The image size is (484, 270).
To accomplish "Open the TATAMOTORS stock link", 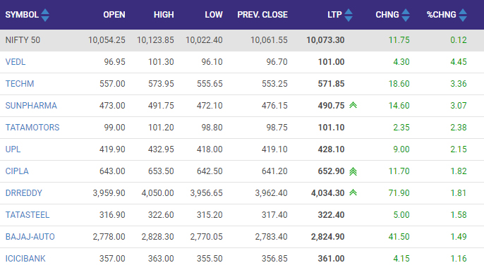I will (x=32, y=128).
